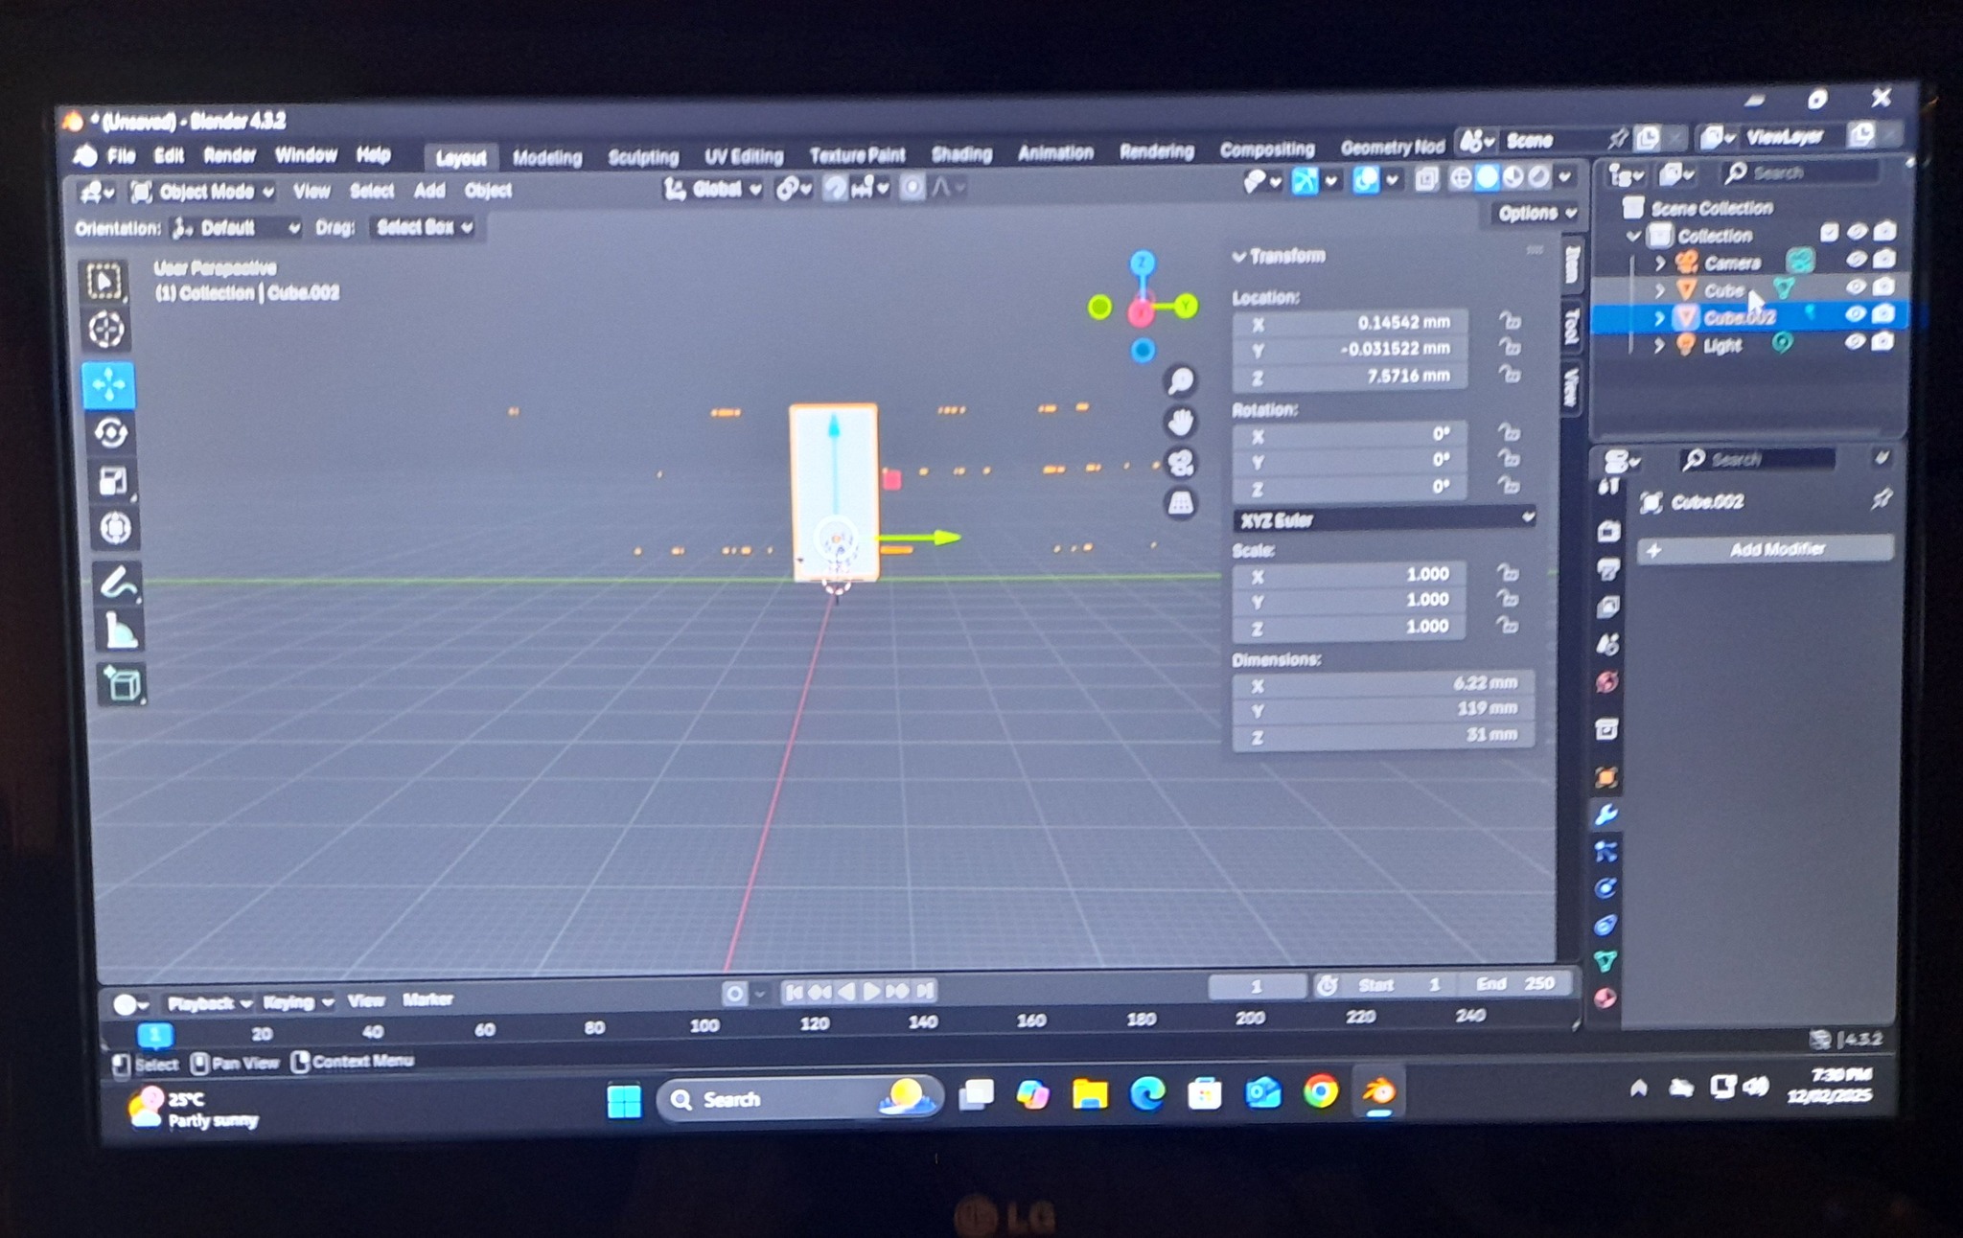The width and height of the screenshot is (1963, 1238).
Task: Click the pan hand viewport icon
Action: (1181, 422)
